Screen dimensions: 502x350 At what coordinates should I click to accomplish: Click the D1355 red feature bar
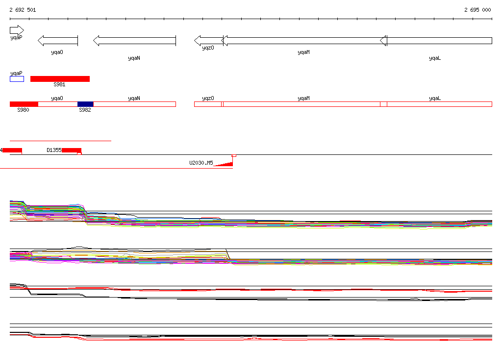coord(72,150)
